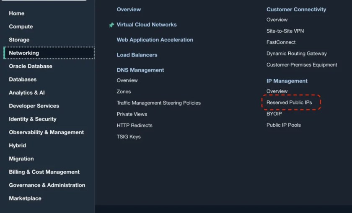Image resolution: width=352 pixels, height=213 pixels.
Task: Open Billing & Cost Management
Action: pyautogui.click(x=44, y=172)
